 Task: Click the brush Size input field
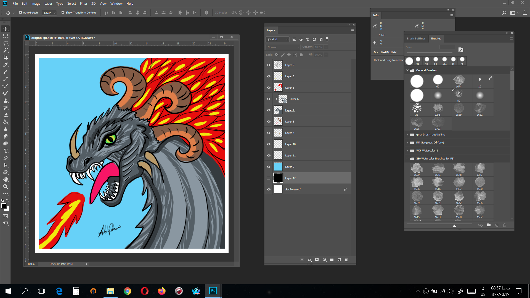coord(447,47)
